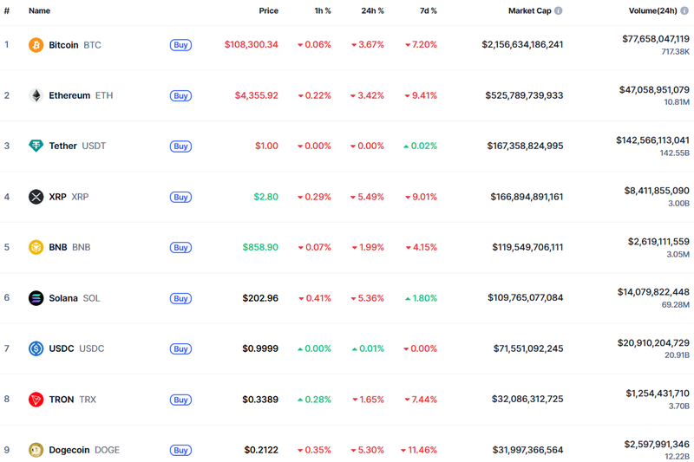This screenshot has height=462, width=694.
Task: Sort by the # rank column header
Action: pyautogui.click(x=7, y=11)
